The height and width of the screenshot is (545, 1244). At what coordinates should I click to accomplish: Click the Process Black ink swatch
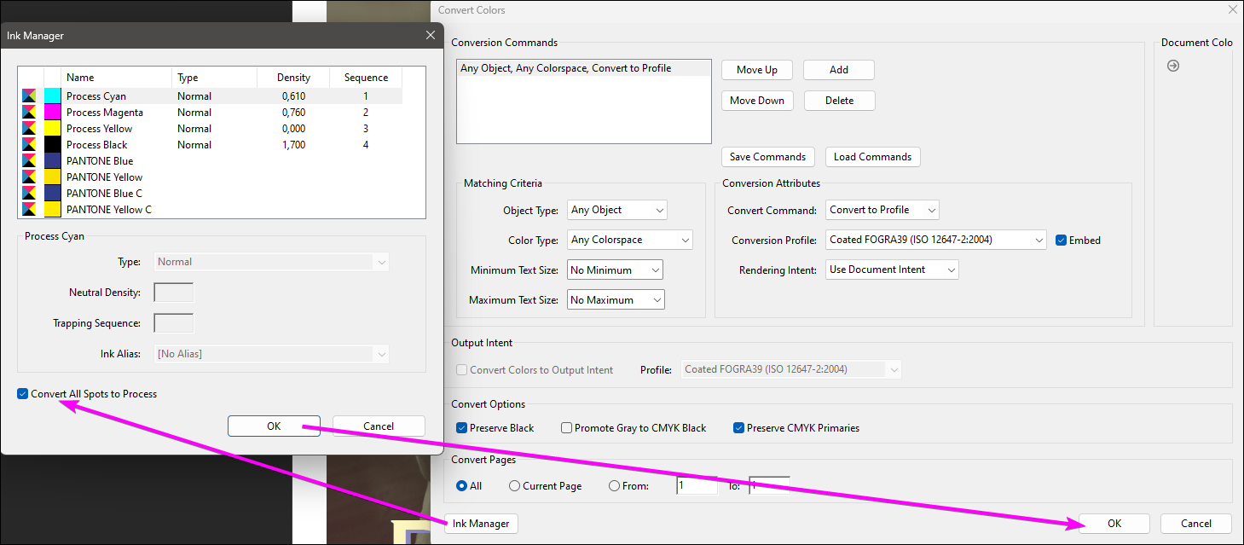click(x=51, y=144)
